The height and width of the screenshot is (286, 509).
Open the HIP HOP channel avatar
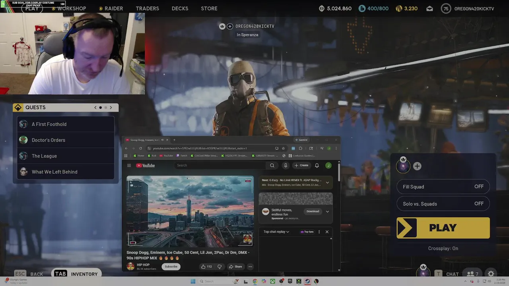coord(130,267)
